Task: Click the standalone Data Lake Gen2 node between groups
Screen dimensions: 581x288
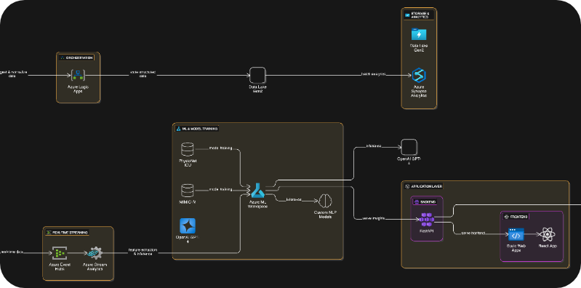Action: pos(257,75)
